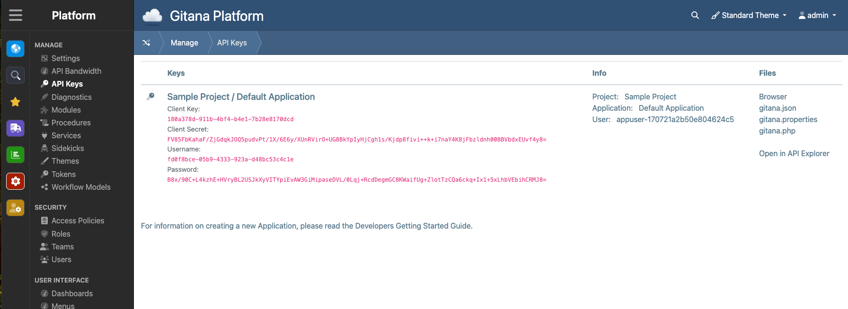The width and height of the screenshot is (848, 309).
Task: Click the Tokens key icon
Action: point(44,174)
